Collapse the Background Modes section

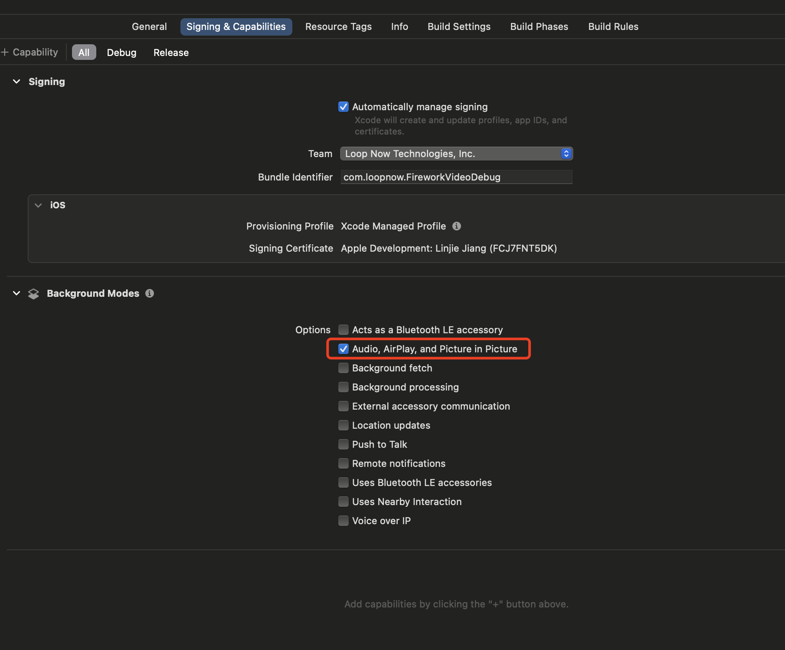16,293
